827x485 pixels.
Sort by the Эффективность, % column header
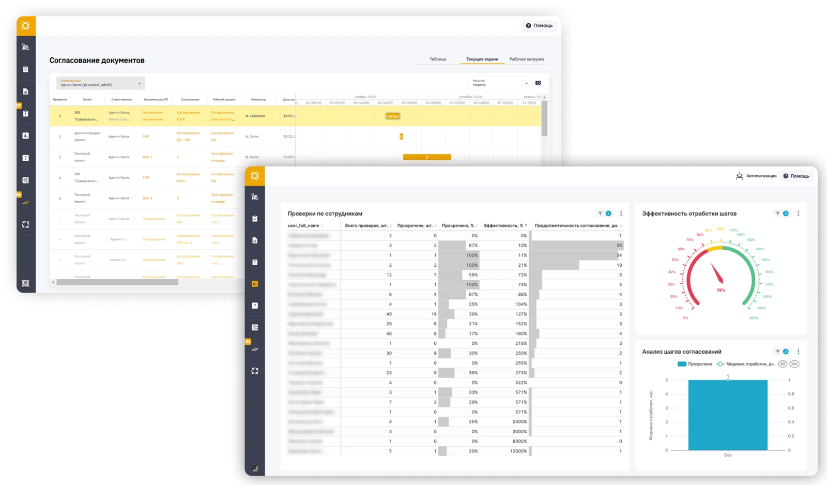pyautogui.click(x=504, y=225)
